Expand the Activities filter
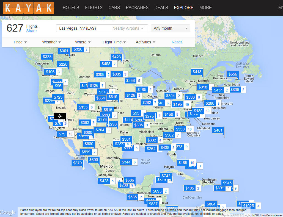This screenshot has height=217, width=283. (145, 42)
